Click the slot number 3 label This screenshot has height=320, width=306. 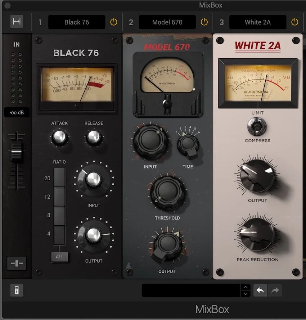click(x=221, y=22)
